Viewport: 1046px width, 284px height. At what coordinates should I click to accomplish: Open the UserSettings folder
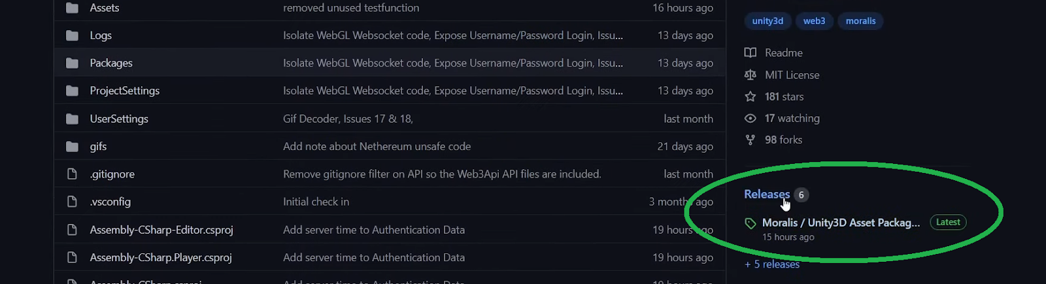point(119,119)
